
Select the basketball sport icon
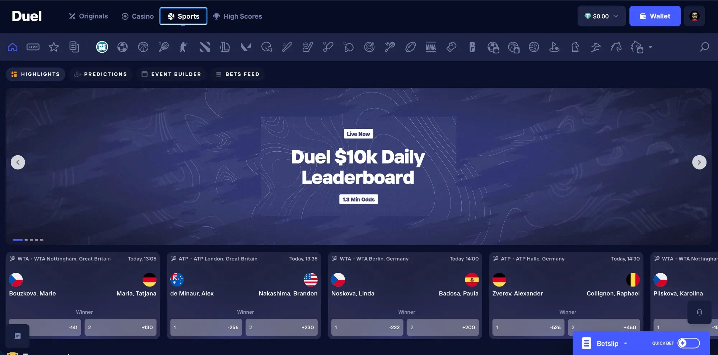143,47
